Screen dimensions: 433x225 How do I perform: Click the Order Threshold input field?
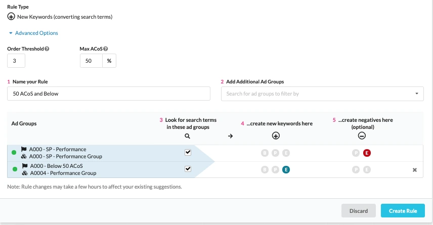(x=16, y=61)
